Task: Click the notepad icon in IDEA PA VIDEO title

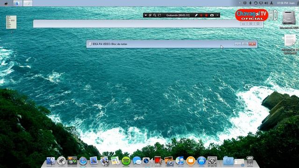Action: [90, 44]
